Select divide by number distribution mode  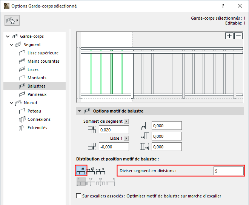click(x=81, y=170)
